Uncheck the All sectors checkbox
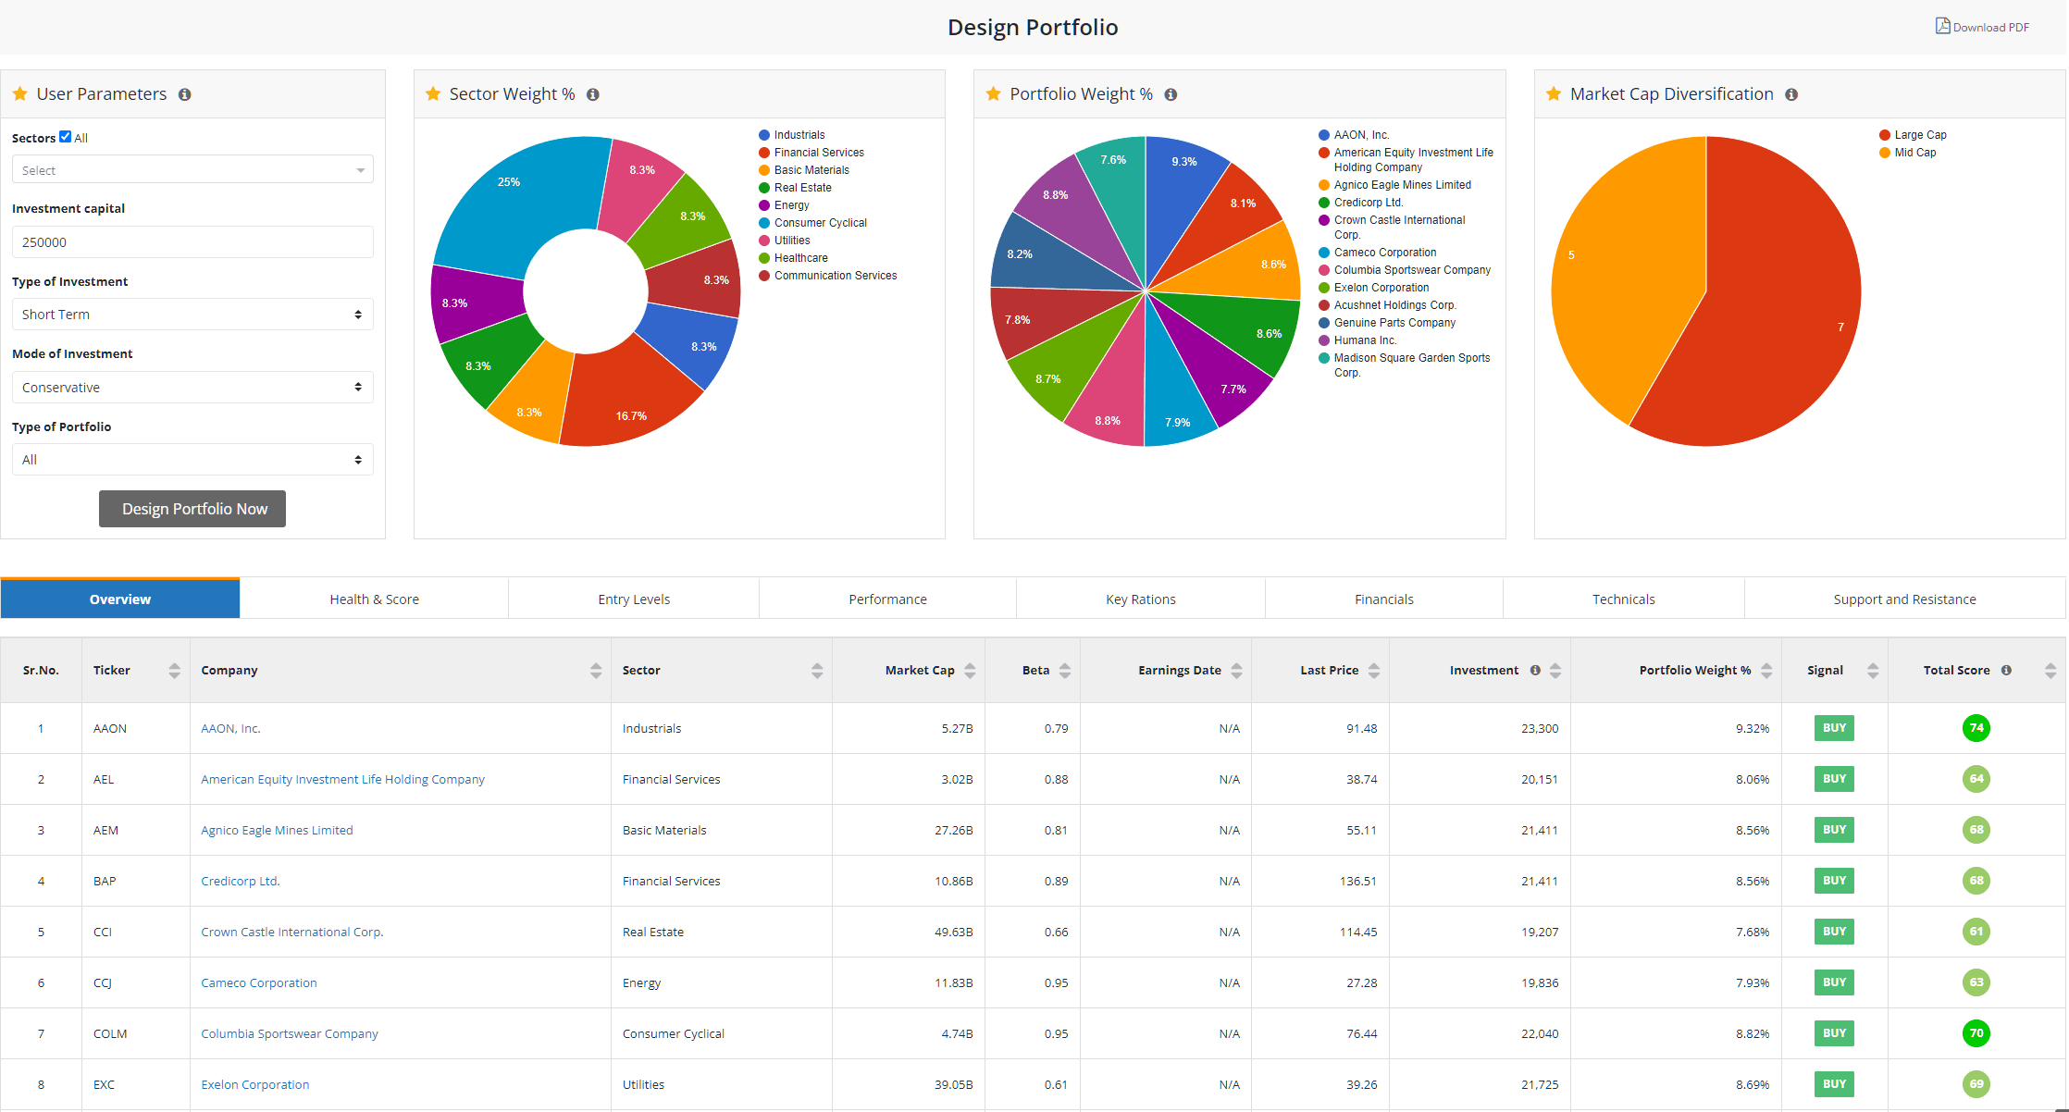2069x1112 pixels. (65, 135)
